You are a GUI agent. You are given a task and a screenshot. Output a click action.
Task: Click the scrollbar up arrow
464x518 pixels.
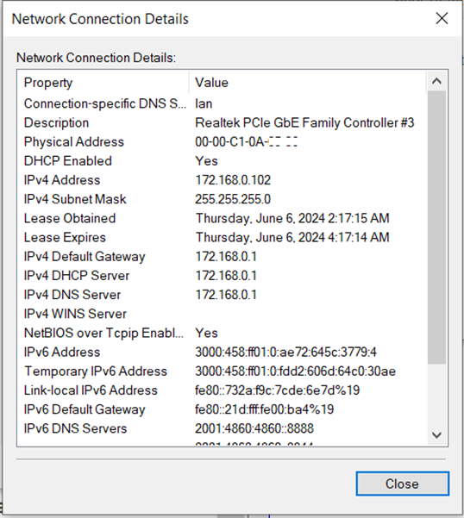click(436, 81)
